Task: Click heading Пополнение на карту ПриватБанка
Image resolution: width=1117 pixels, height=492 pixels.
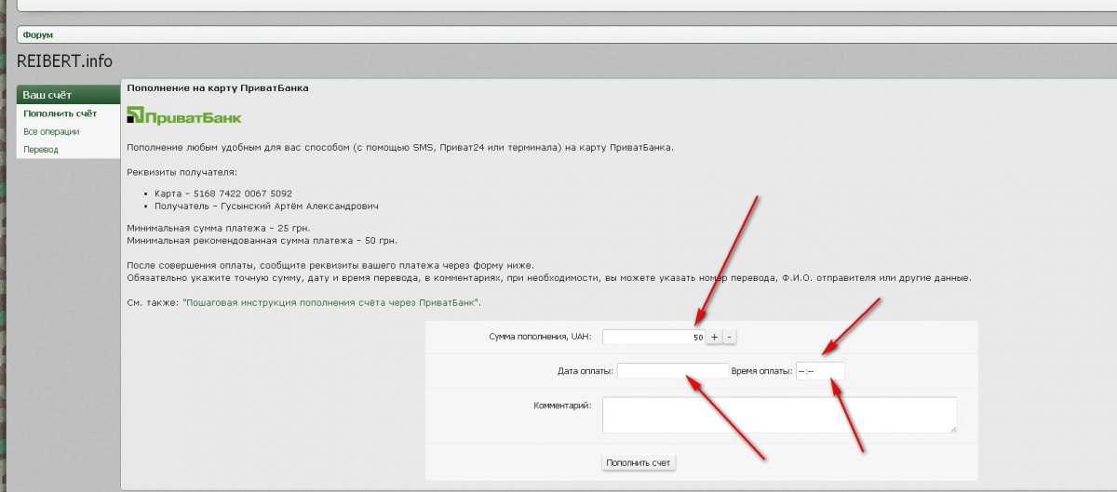Action: pyautogui.click(x=218, y=88)
